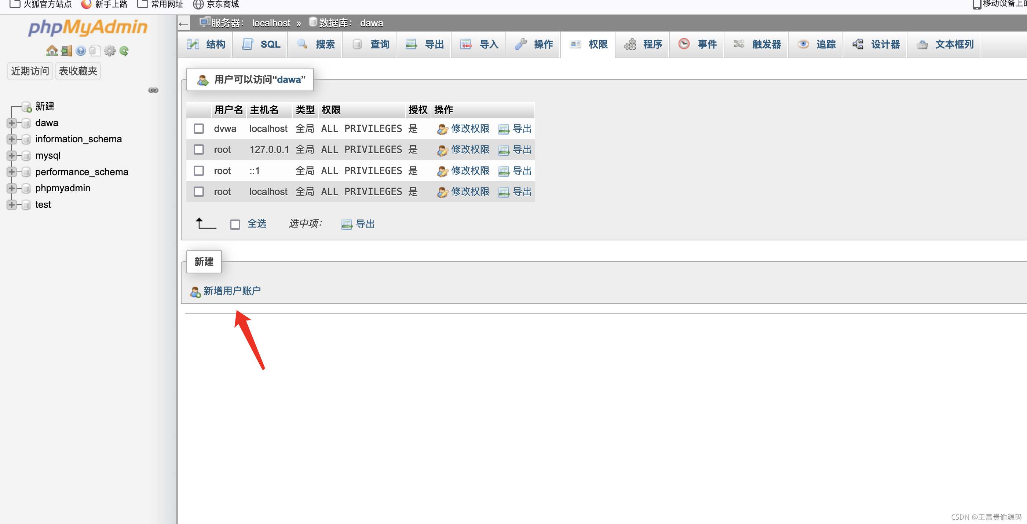Expand the phpmyadmin database tree node
The width and height of the screenshot is (1027, 524).
click(12, 188)
